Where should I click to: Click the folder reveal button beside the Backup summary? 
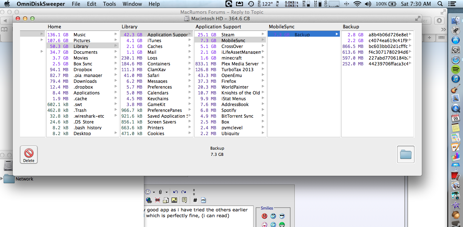[405, 154]
